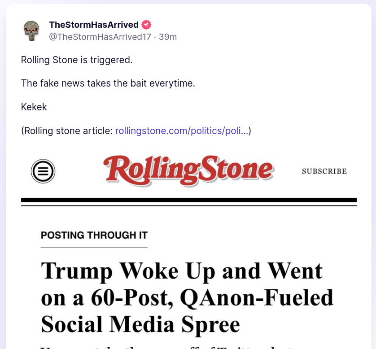Open TheStormHasArrived display name profile

click(x=94, y=25)
